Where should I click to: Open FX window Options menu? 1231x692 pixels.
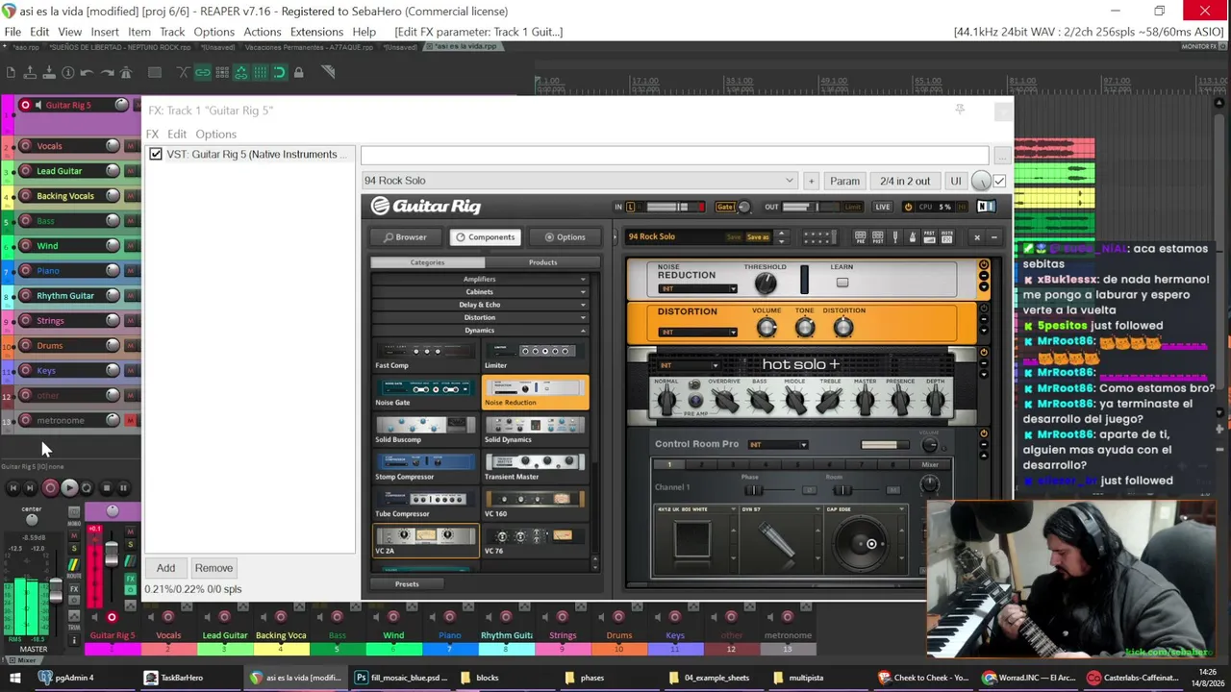(215, 134)
